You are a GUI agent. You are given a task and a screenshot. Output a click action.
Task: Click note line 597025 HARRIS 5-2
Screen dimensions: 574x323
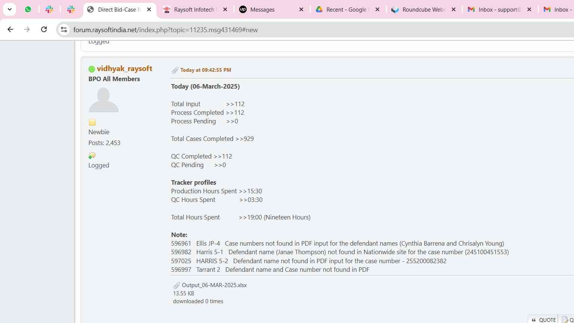click(309, 261)
